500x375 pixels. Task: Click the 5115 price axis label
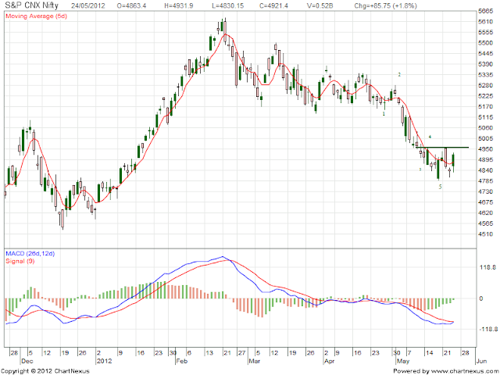486,117
